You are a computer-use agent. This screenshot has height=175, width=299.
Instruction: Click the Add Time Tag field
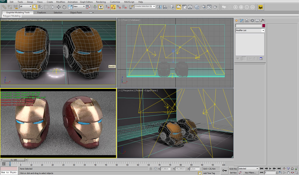(211, 173)
